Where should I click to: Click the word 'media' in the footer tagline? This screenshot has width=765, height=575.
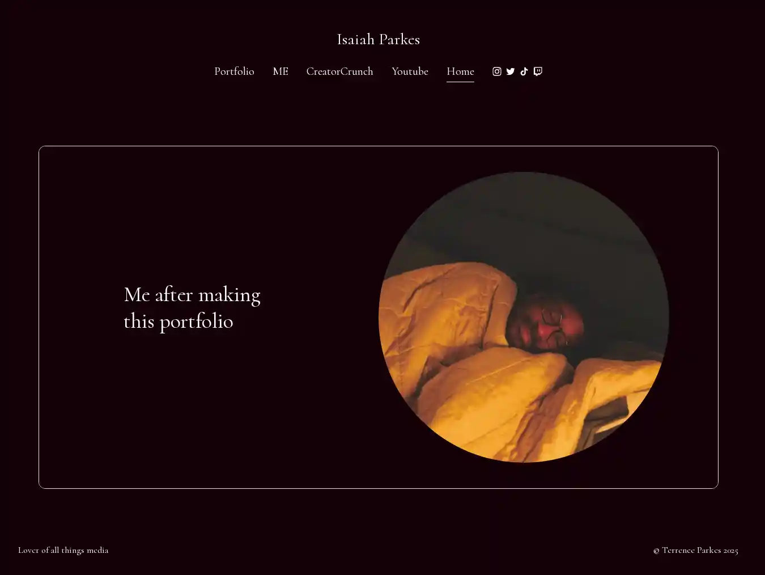(97, 550)
